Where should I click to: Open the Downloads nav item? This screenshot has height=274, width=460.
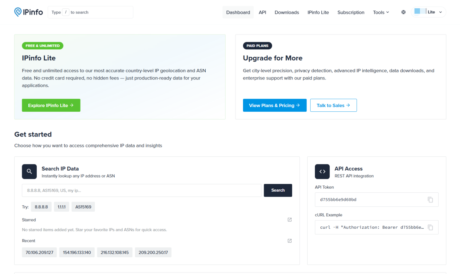(x=287, y=12)
